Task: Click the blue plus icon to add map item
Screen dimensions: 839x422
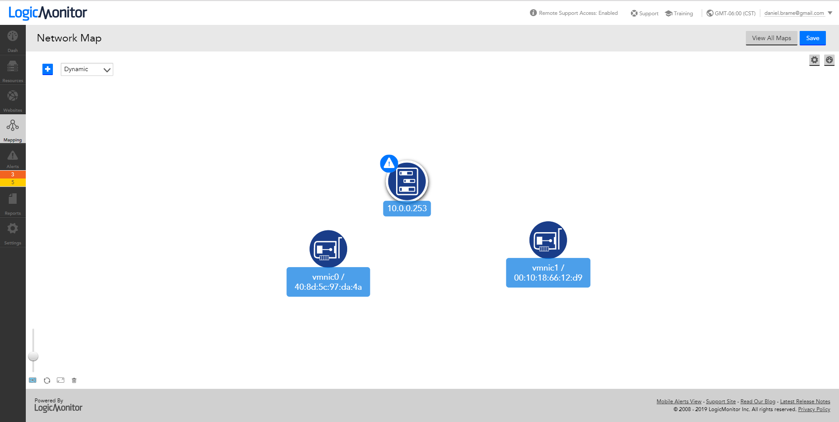Action: click(x=47, y=69)
